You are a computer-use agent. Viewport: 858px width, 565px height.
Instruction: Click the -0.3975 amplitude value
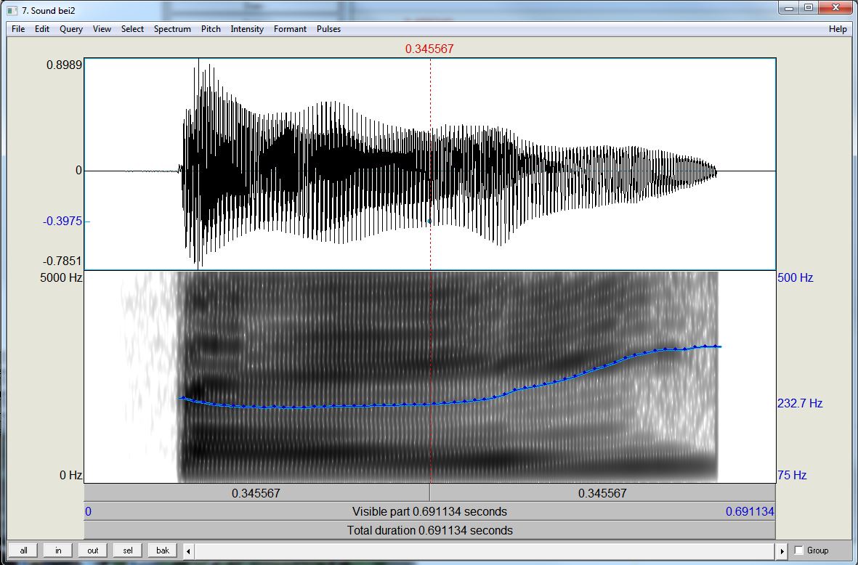tap(62, 221)
